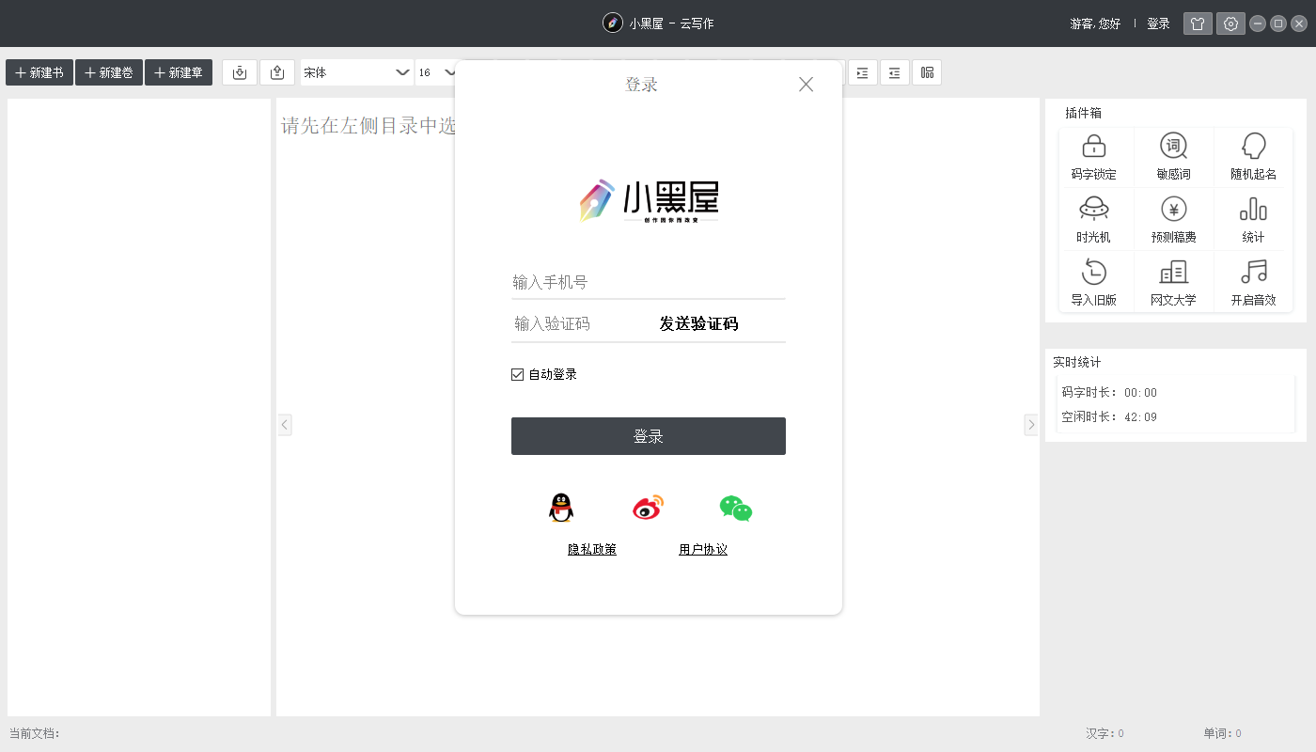Open the 统计 statistics plugin
Image resolution: width=1316 pixels, height=752 pixels.
(1253, 220)
